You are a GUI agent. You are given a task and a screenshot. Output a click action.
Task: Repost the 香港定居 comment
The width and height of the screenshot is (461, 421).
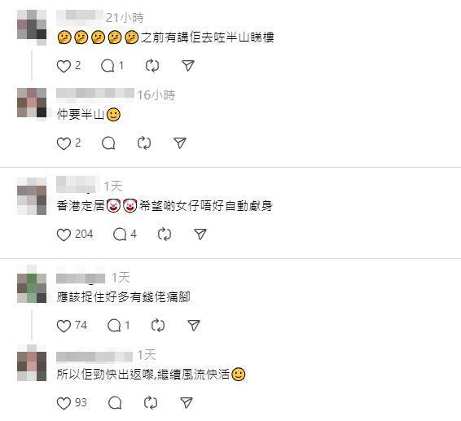(165, 235)
